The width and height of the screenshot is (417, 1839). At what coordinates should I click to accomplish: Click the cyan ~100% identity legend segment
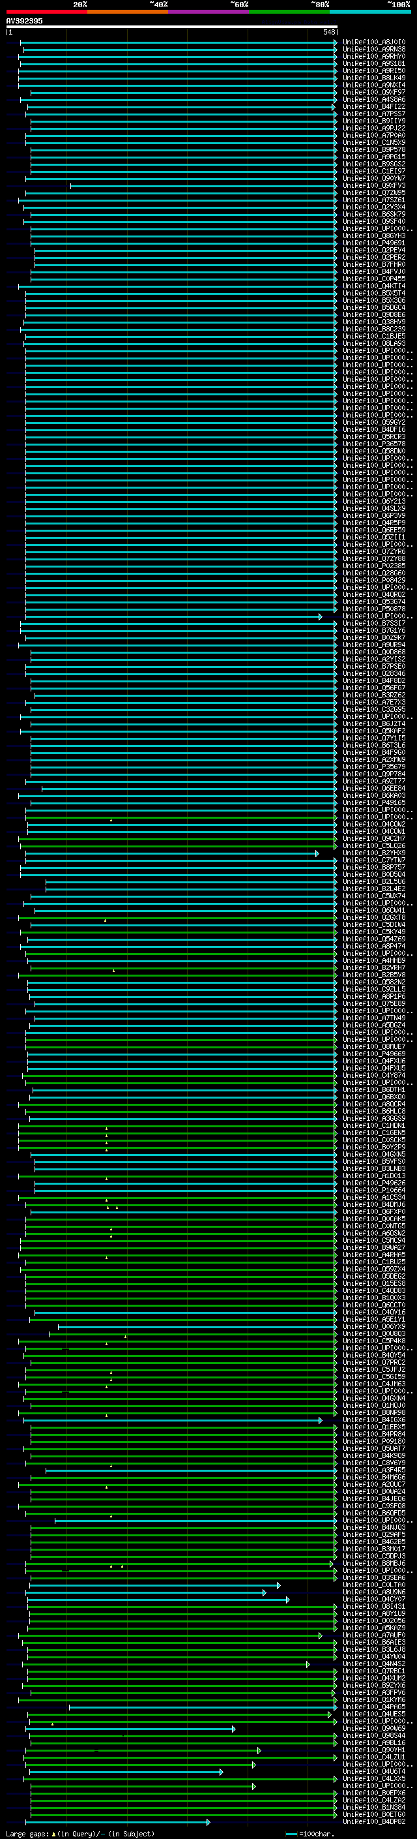point(370,12)
